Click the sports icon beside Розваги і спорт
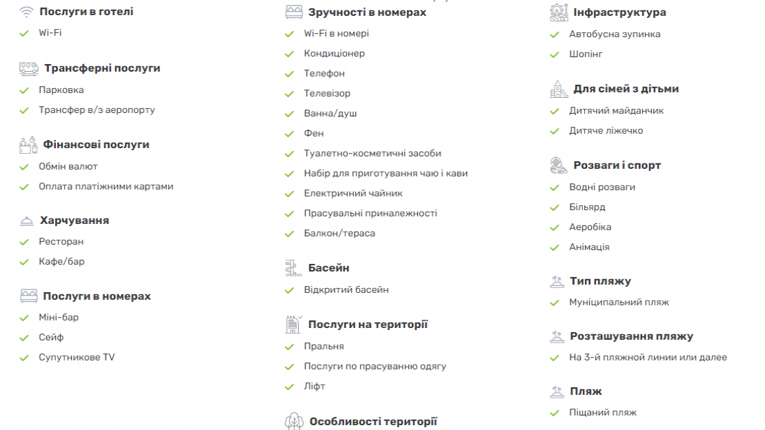Image resolution: width=765 pixels, height=430 pixels. [x=559, y=166]
